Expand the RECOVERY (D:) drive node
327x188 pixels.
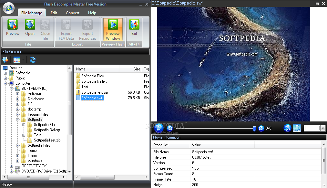12,166
